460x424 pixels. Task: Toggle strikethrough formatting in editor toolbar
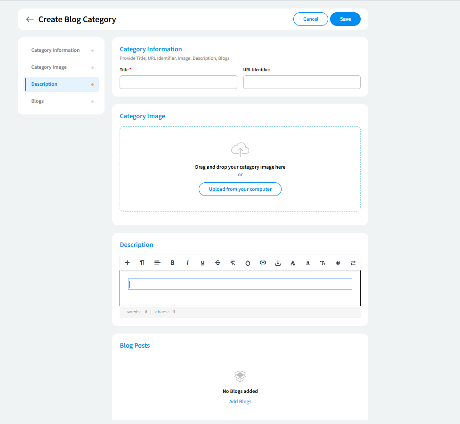click(218, 263)
